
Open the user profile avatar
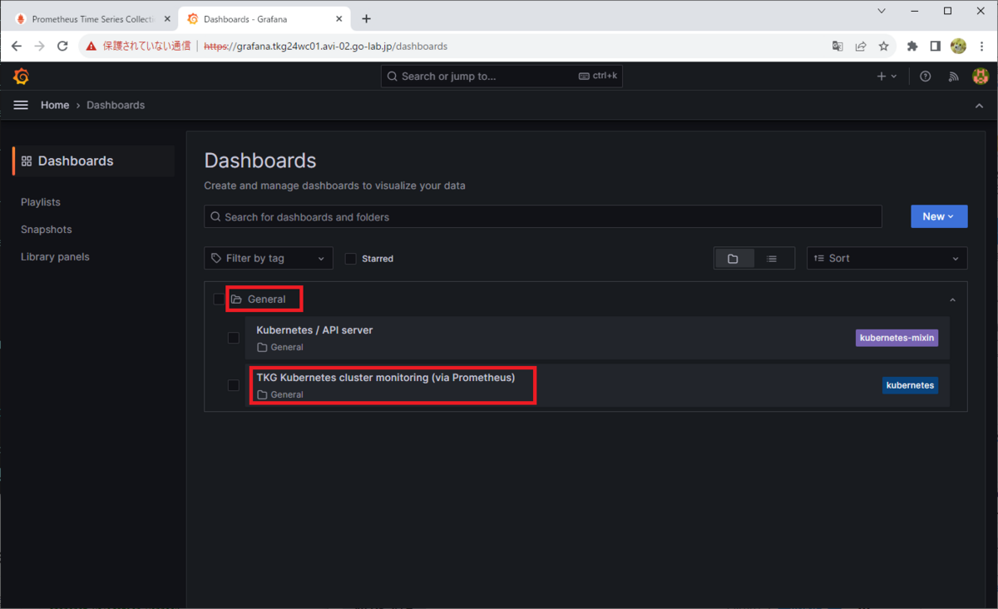pos(980,77)
